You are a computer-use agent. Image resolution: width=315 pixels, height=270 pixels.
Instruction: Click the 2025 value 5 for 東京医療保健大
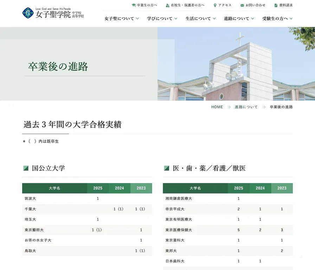tap(239, 230)
